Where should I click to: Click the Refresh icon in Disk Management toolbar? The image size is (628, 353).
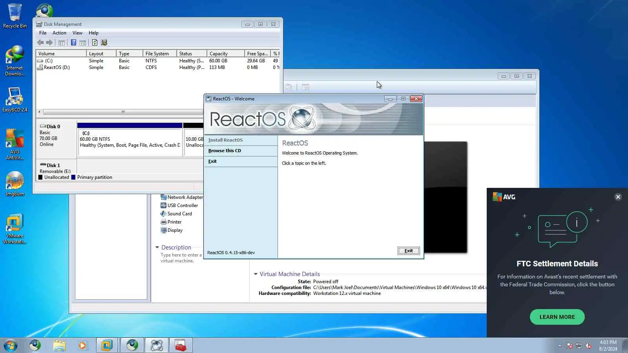(95, 42)
